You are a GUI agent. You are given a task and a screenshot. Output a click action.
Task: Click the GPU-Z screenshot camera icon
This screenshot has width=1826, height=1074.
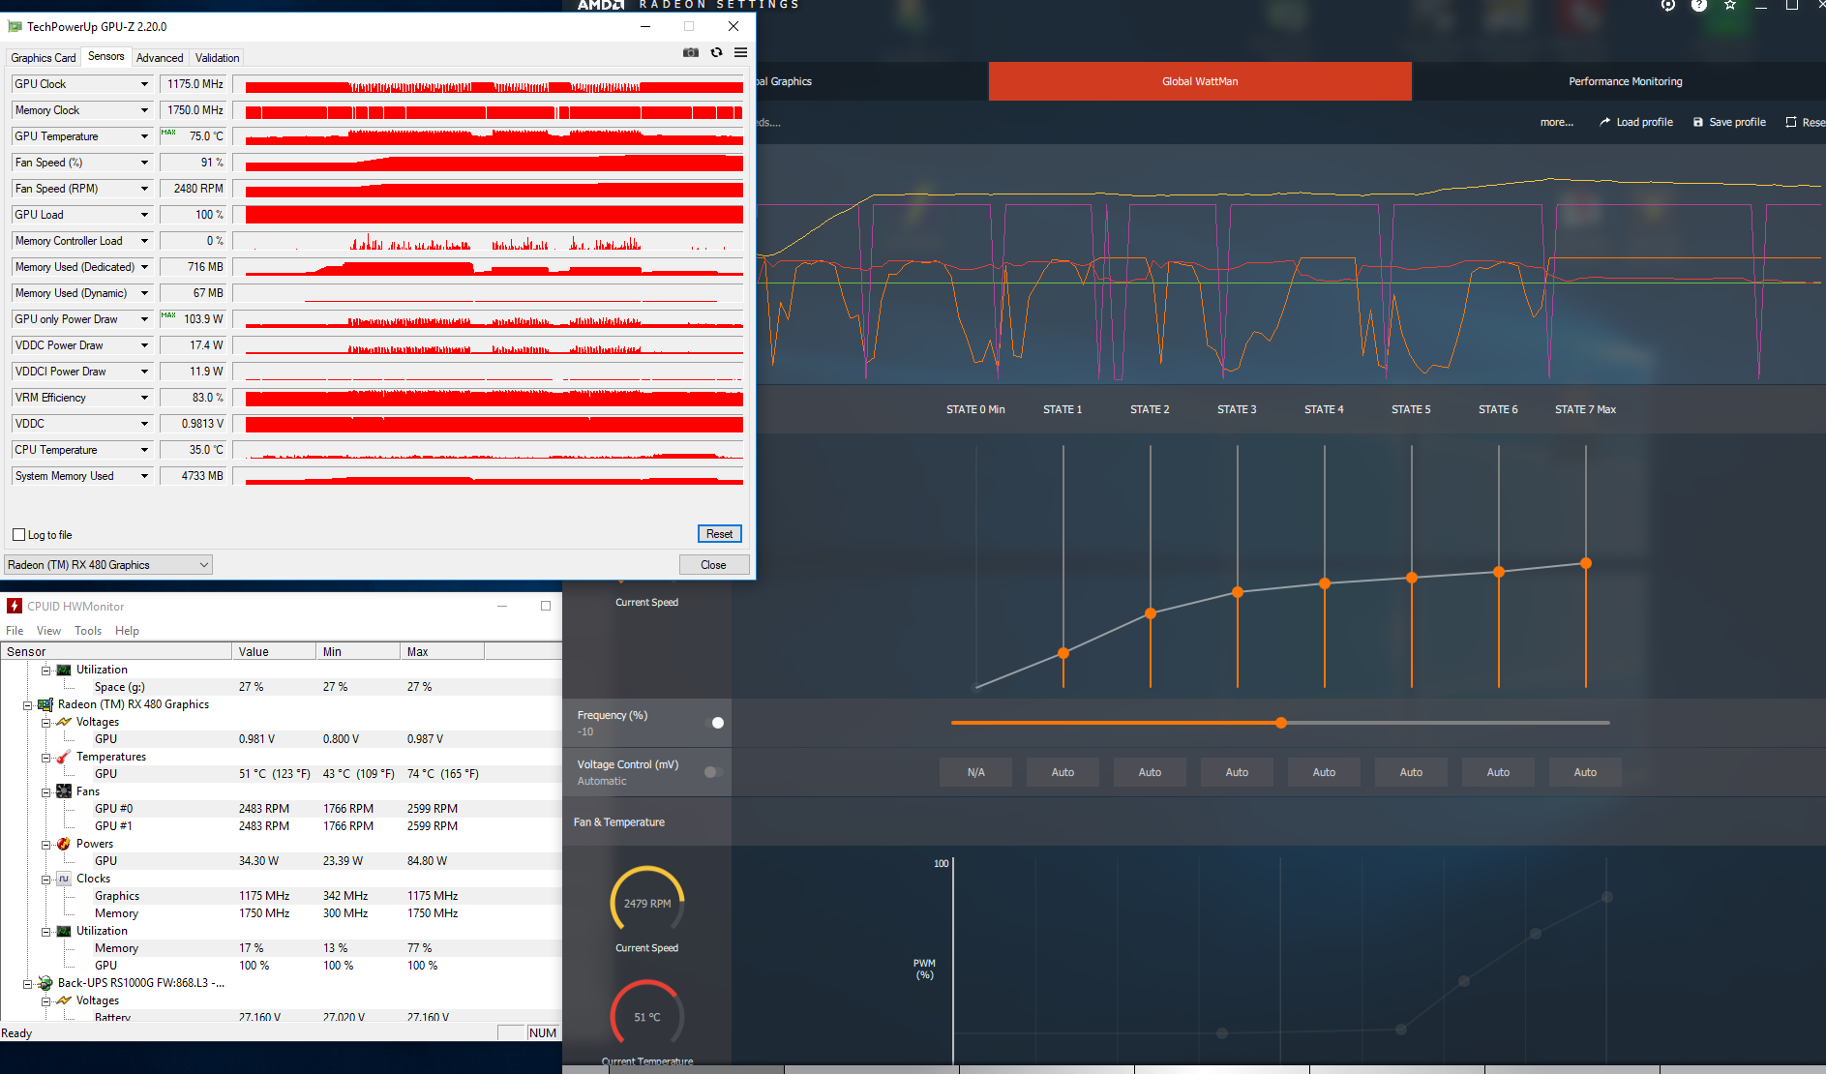click(x=690, y=52)
